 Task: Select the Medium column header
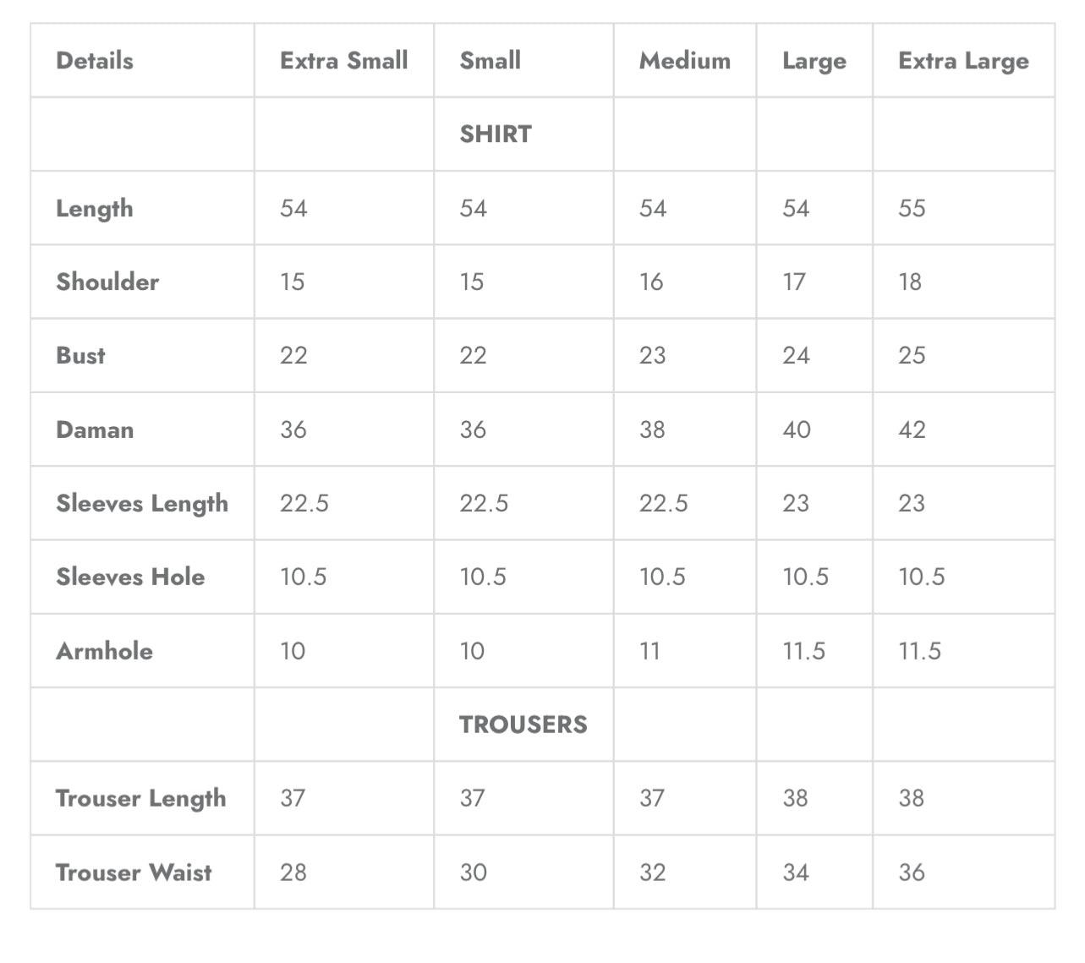pyautogui.click(x=684, y=60)
